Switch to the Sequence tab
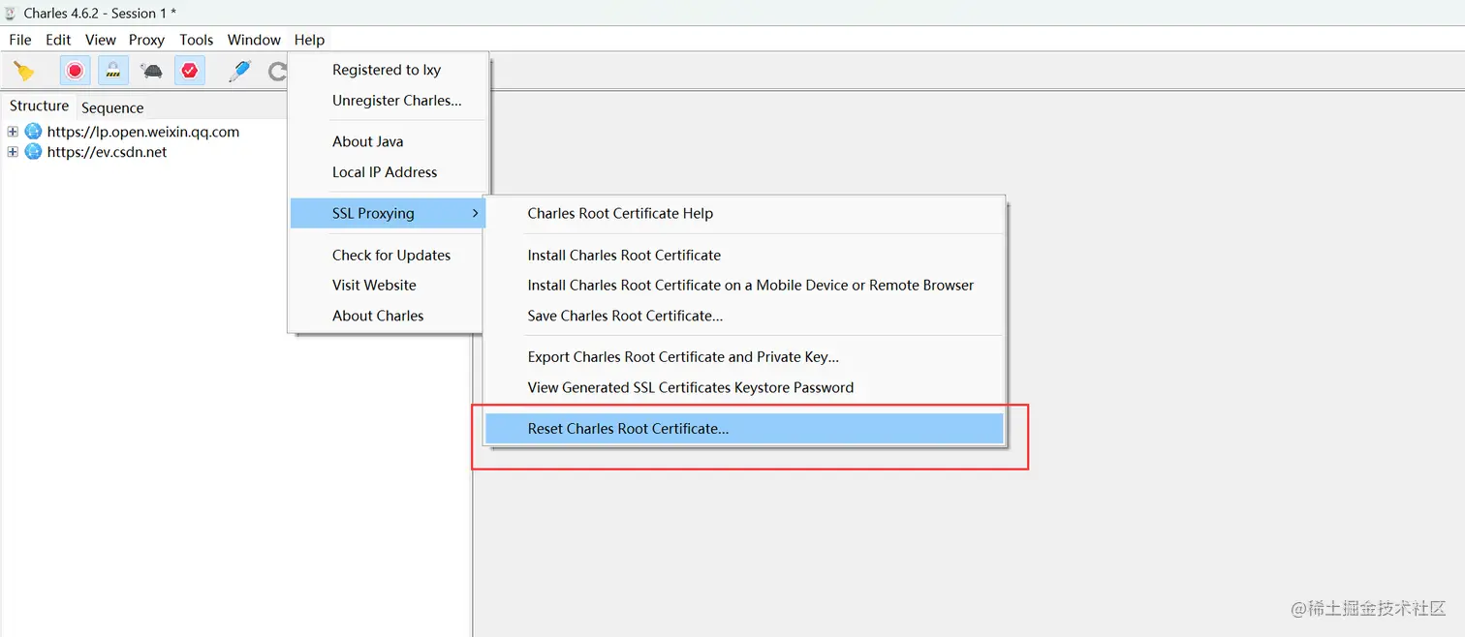The image size is (1465, 637). [112, 107]
